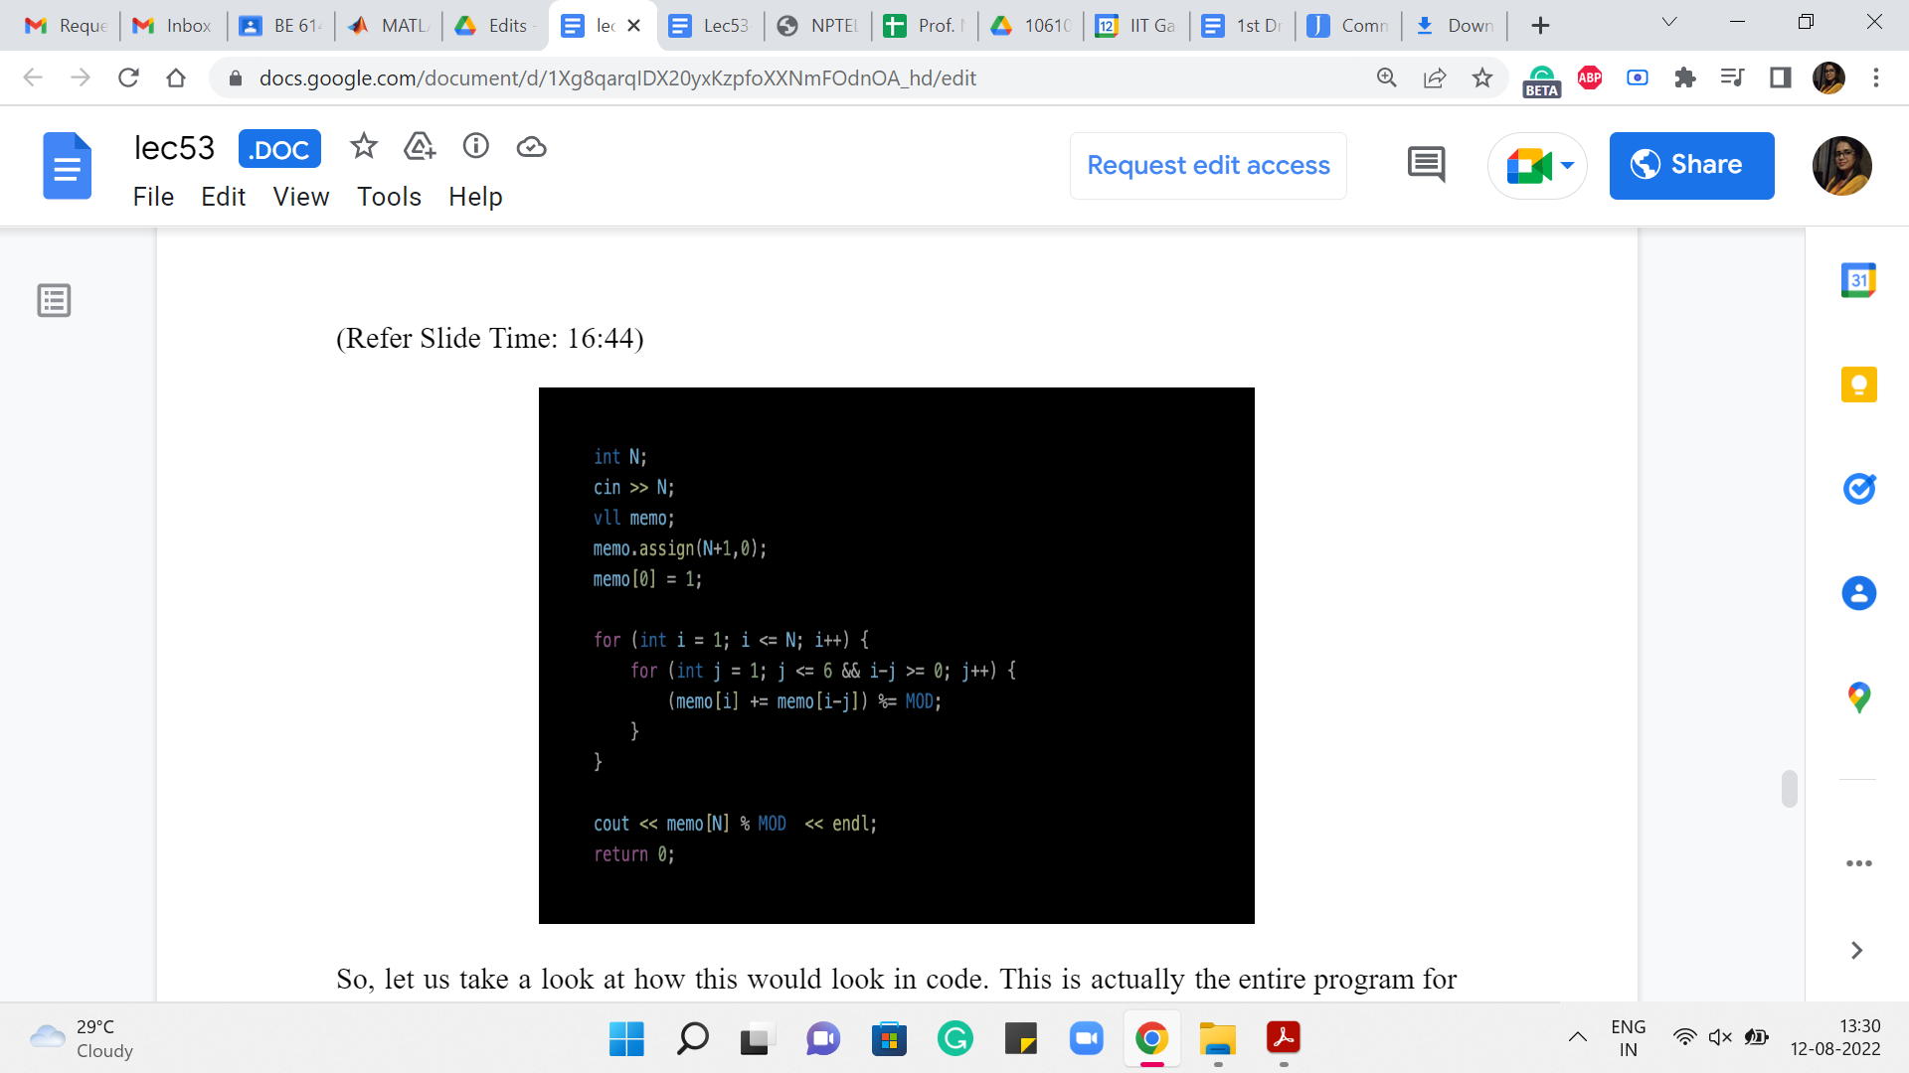1909x1073 pixels.
Task: Open File Explorer from taskbar
Action: tap(1217, 1039)
